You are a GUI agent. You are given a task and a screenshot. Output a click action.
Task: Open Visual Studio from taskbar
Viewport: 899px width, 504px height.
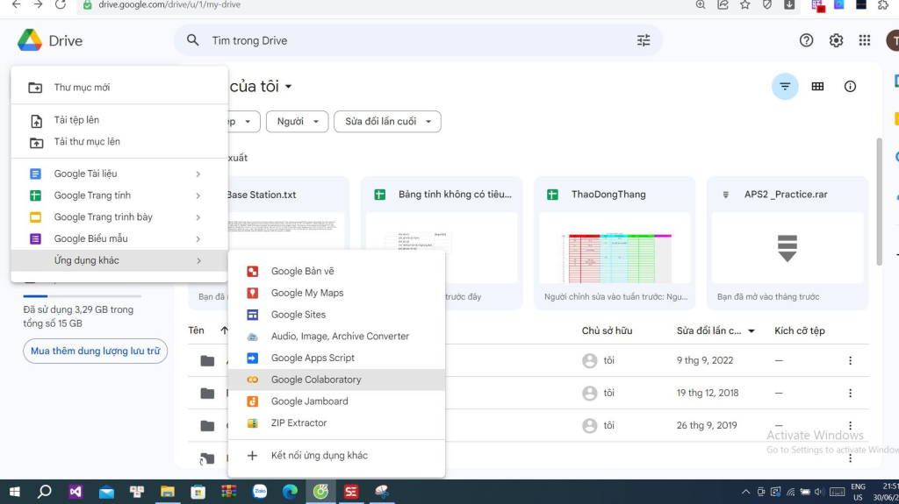pyautogui.click(x=76, y=492)
